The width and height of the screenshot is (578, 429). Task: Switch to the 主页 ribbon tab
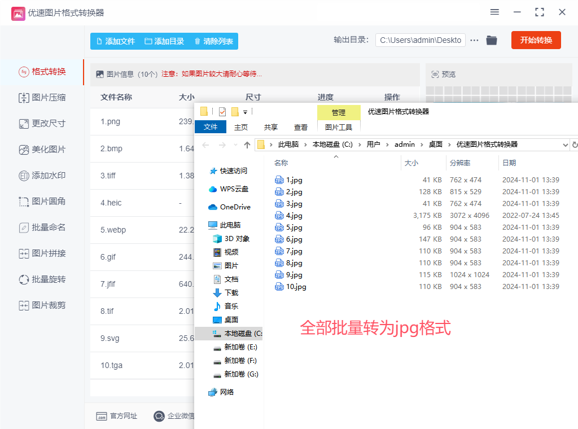241,127
